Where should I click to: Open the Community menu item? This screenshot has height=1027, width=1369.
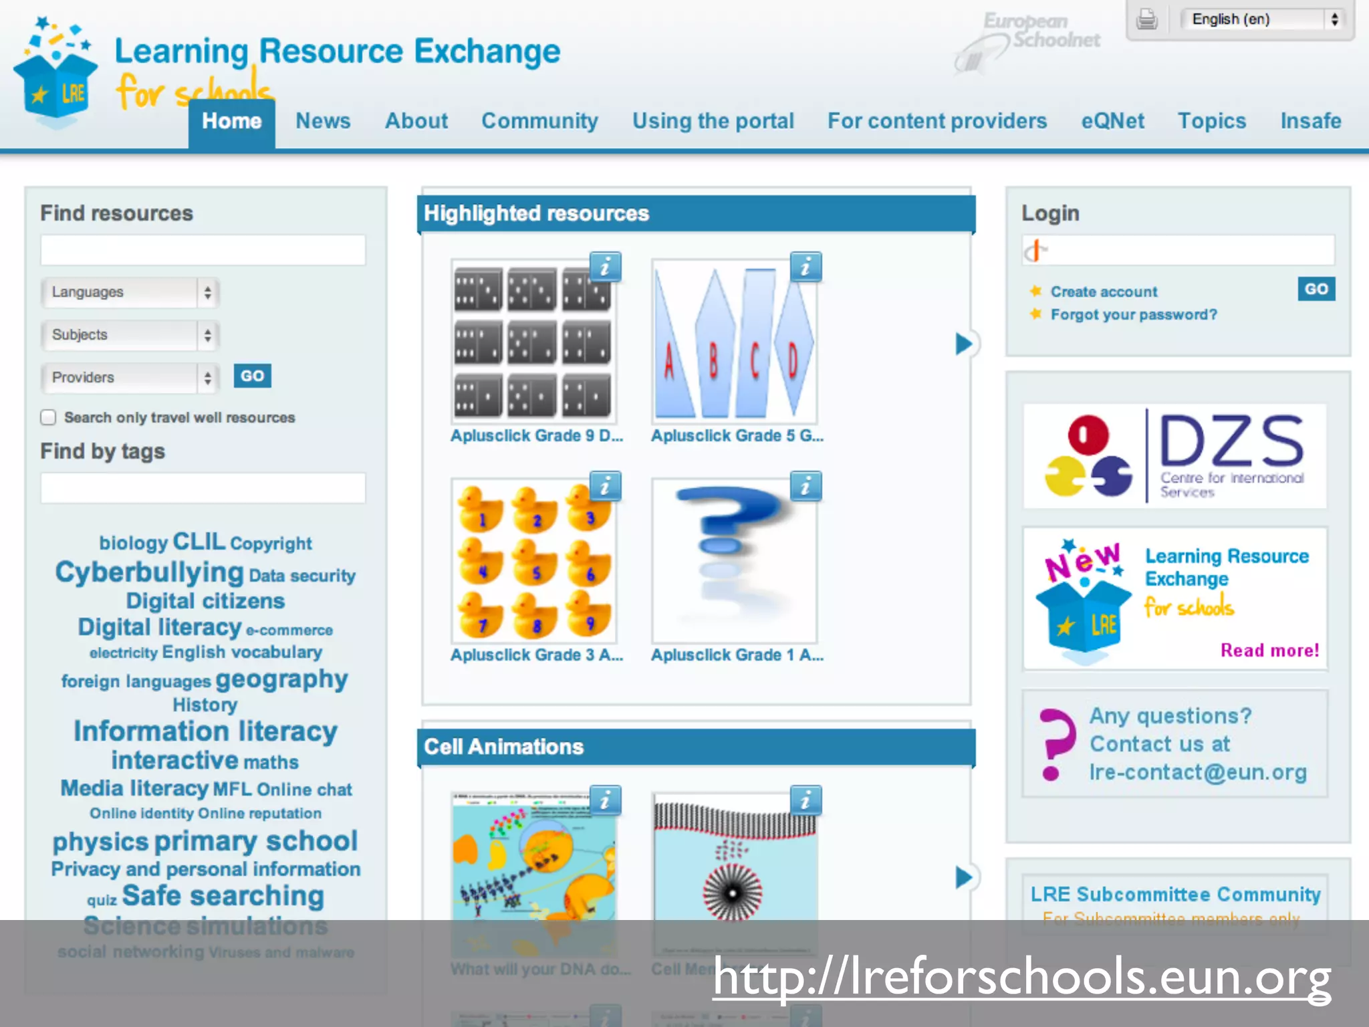(x=539, y=121)
